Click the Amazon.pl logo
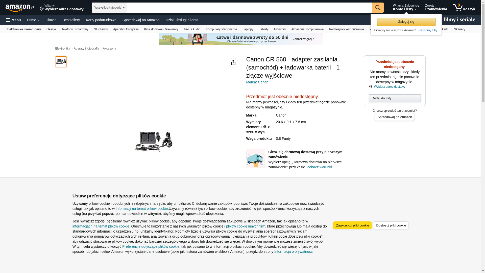This screenshot has height=273, width=485. pos(20,8)
